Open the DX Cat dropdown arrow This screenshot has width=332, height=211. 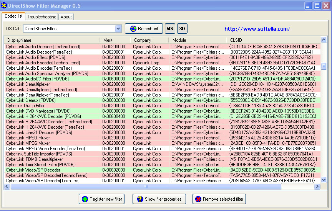[118, 29]
